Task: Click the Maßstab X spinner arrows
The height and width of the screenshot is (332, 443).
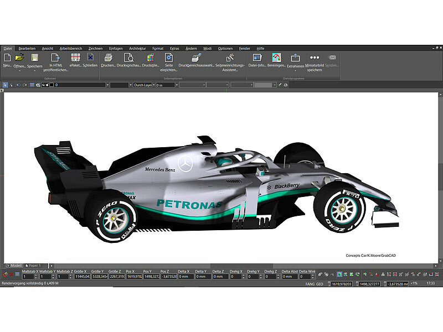Action: coord(36,276)
